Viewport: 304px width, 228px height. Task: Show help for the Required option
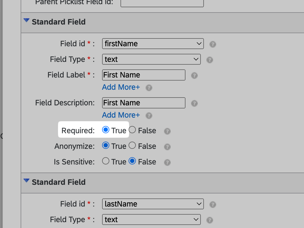coord(167,131)
